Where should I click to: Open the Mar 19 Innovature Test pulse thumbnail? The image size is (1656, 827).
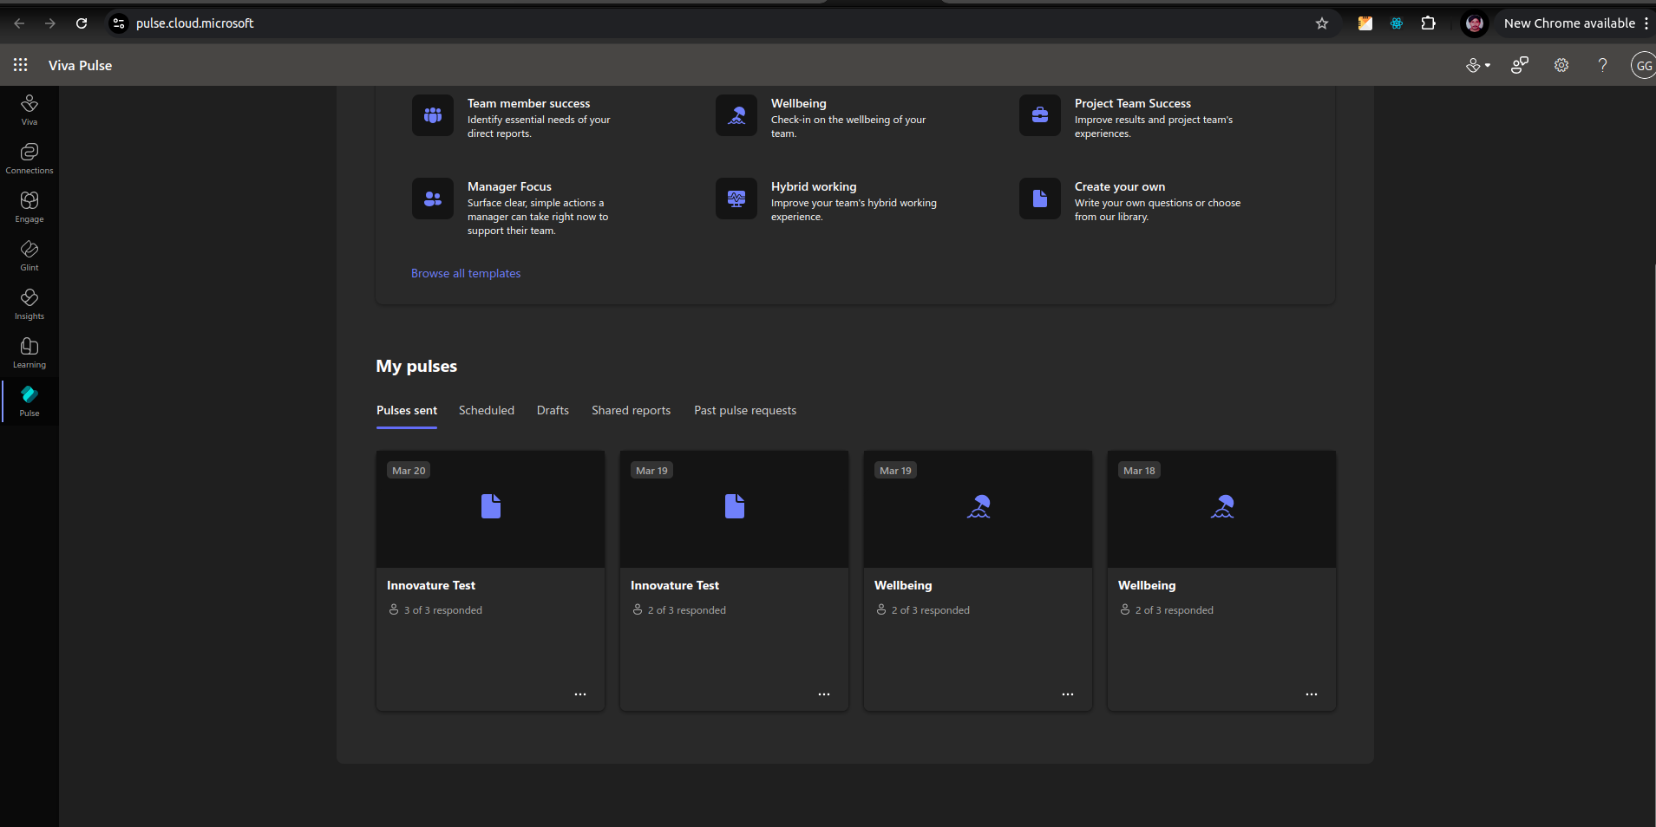coord(735,509)
